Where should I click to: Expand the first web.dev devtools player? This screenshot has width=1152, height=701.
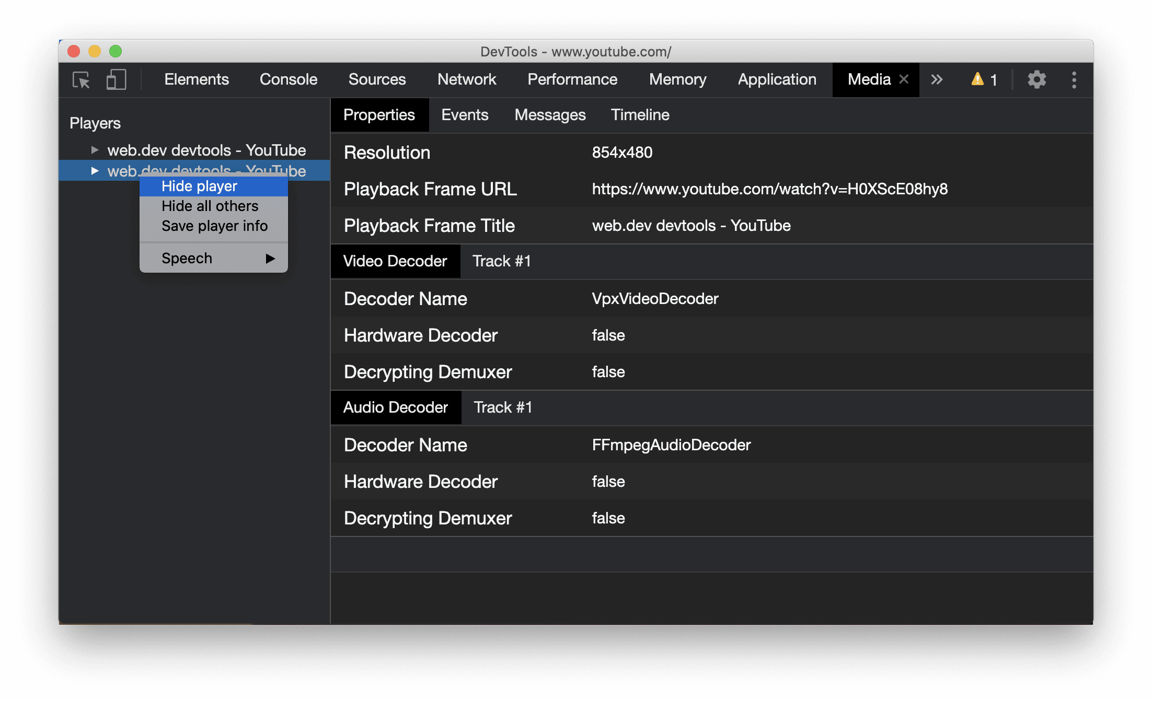[94, 149]
